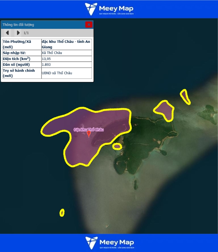Click the area value 13,95
This screenshot has height=252, width=218.
click(x=46, y=59)
